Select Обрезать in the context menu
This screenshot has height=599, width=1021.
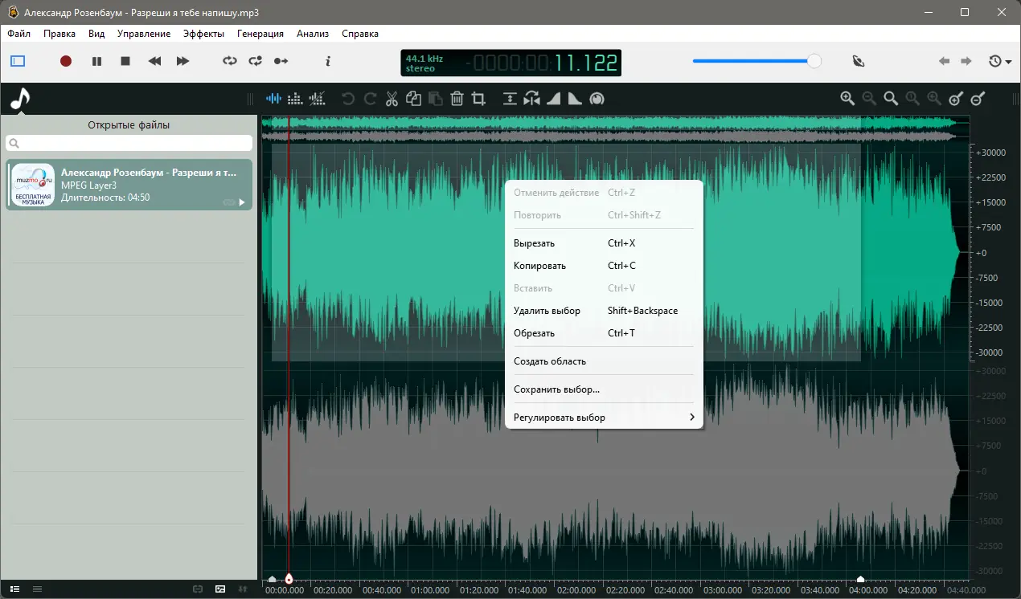pyautogui.click(x=534, y=333)
